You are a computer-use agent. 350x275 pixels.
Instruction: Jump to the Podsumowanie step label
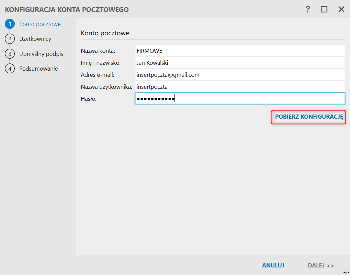[38, 69]
